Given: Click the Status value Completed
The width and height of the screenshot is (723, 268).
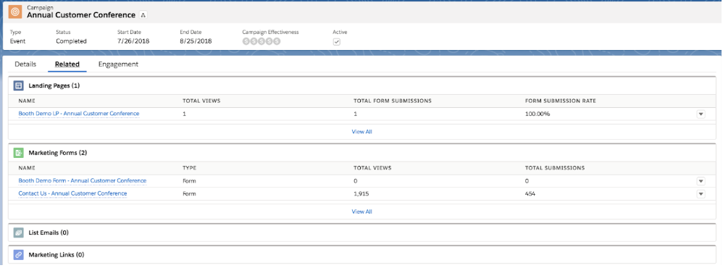Looking at the screenshot, I should (71, 41).
